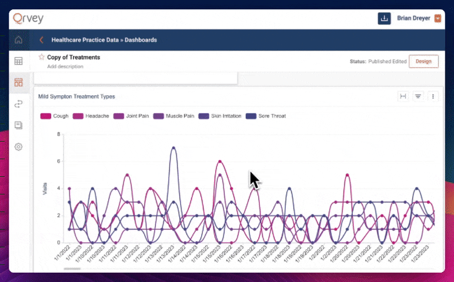Open the chart filter icon
Screen dimensions: 454x282
418,96
